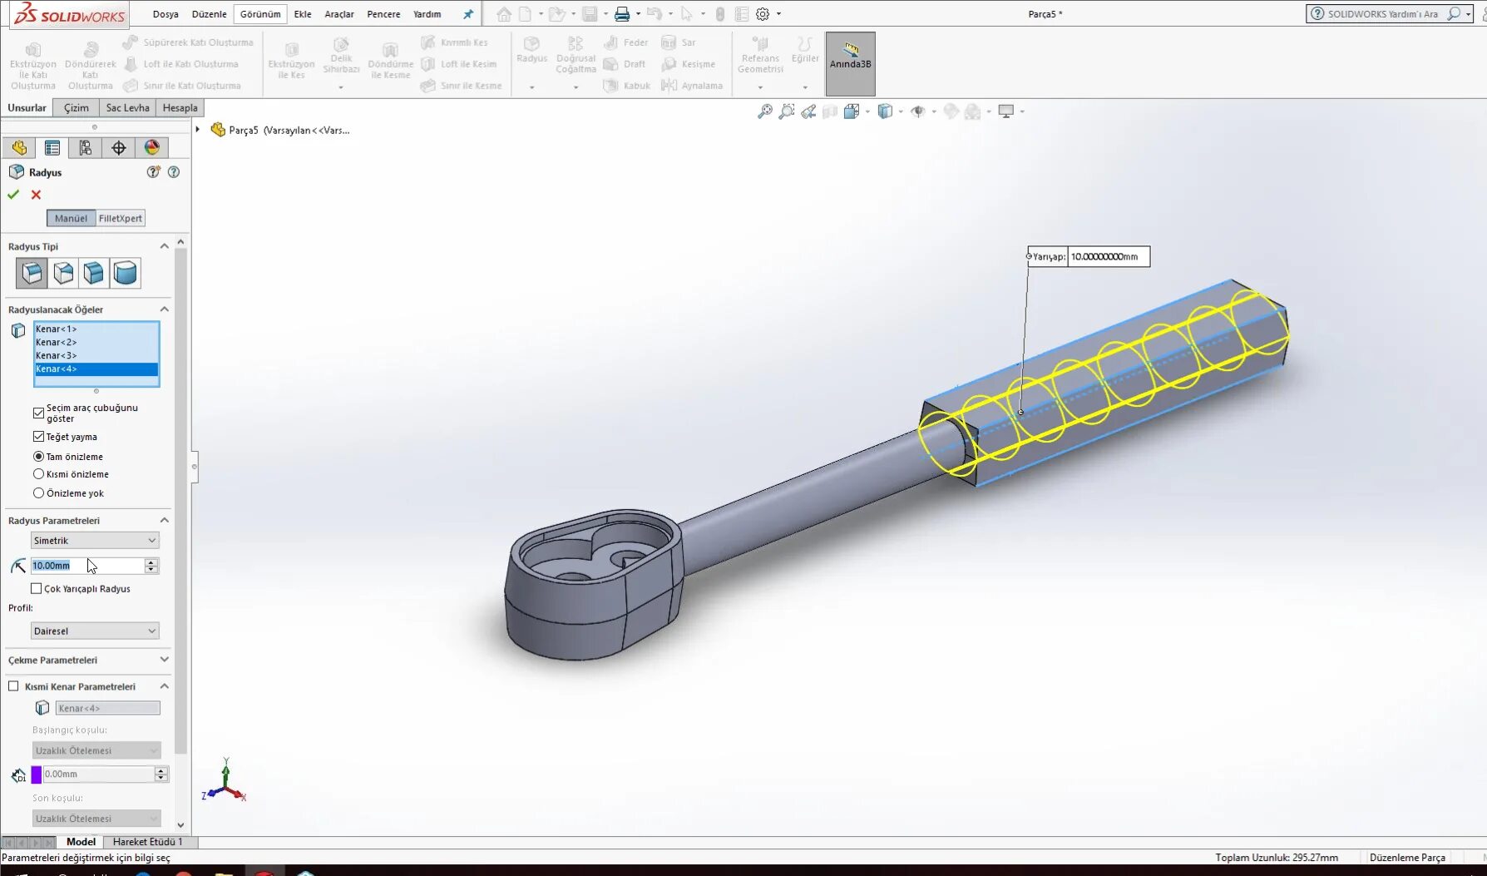
Task: Open the 'Ekle' menu
Action: [x=303, y=14]
